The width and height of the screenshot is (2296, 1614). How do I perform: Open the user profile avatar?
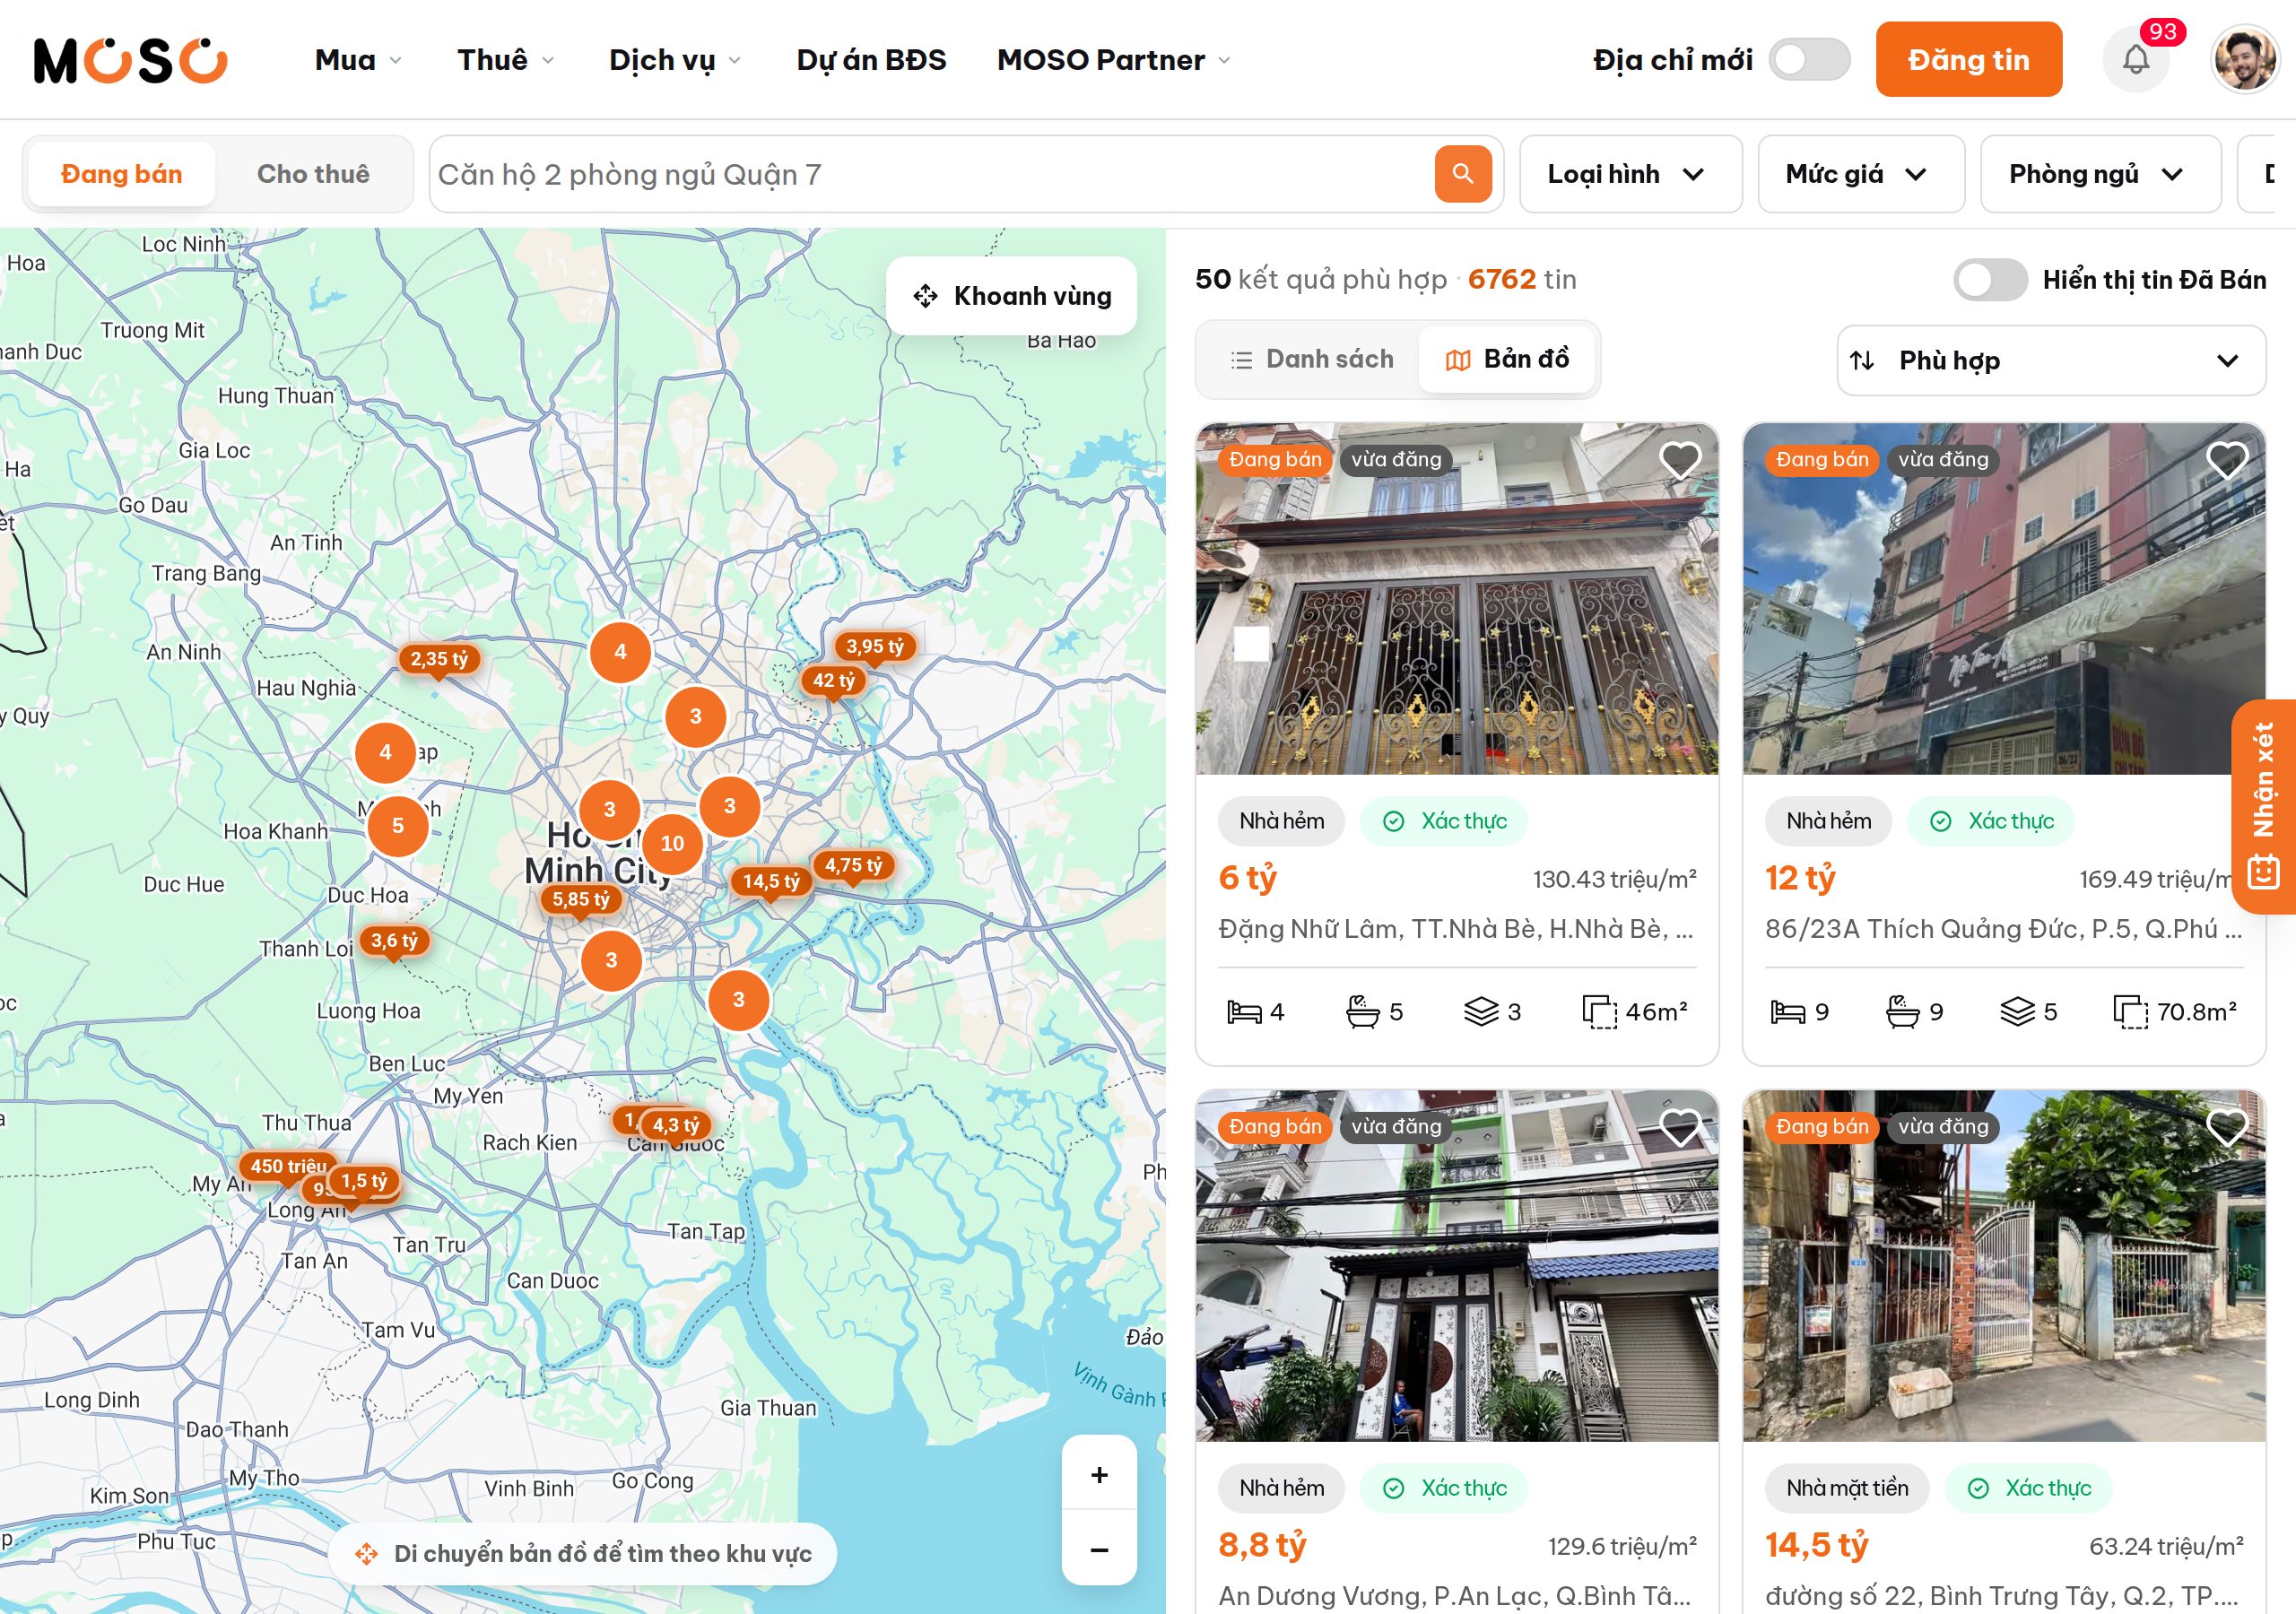[2244, 60]
